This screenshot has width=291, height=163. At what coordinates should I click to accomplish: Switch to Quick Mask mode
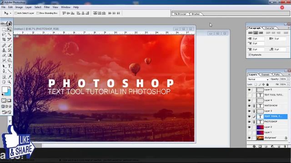pos(9,101)
